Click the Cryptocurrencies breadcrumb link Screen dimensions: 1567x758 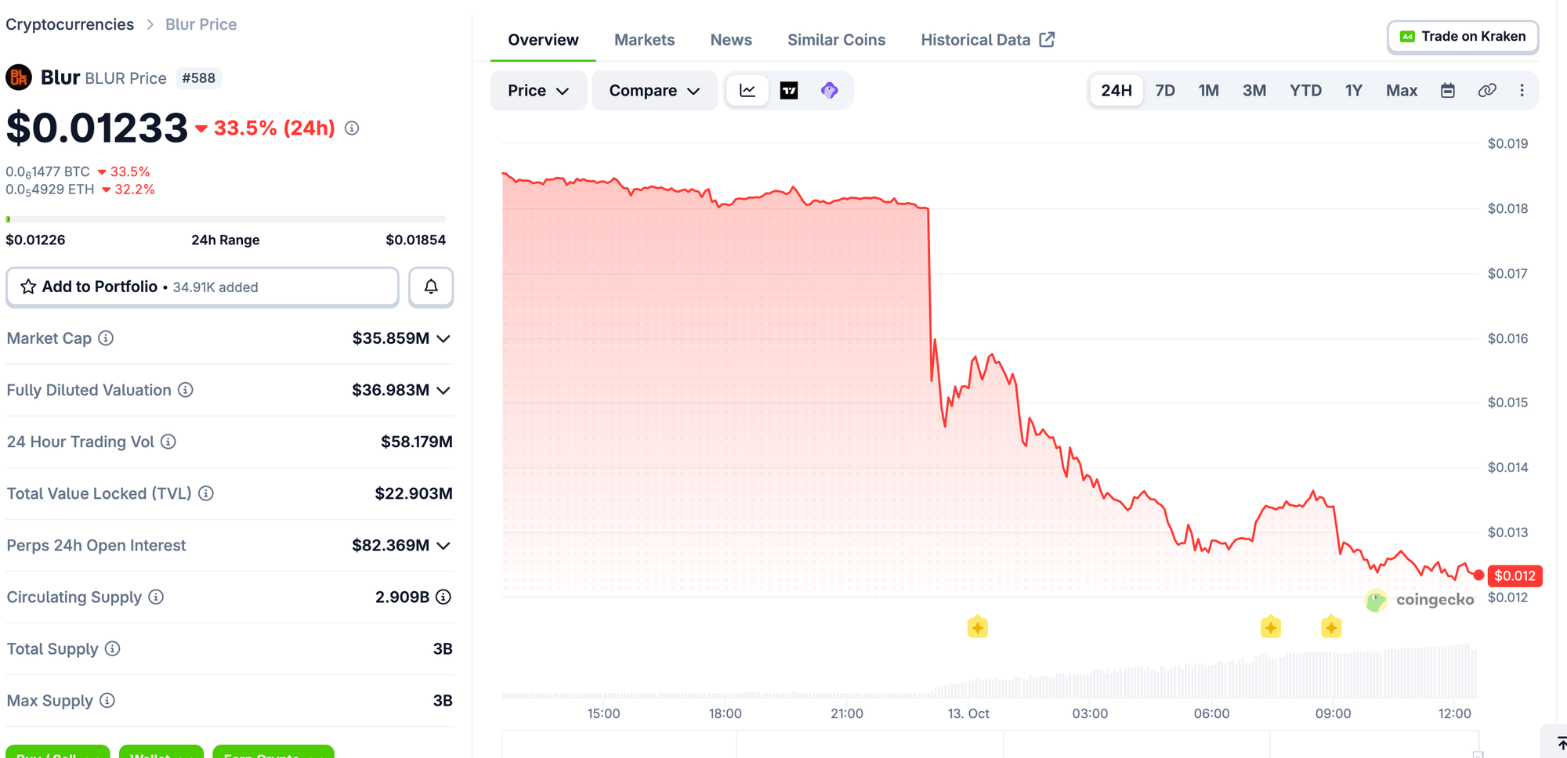coord(70,24)
